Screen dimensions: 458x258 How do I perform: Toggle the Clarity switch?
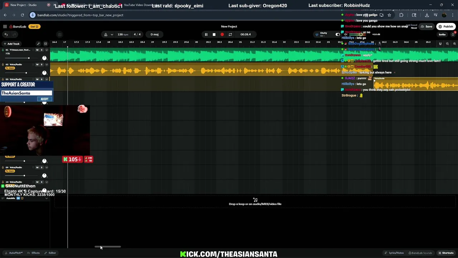[337, 34]
